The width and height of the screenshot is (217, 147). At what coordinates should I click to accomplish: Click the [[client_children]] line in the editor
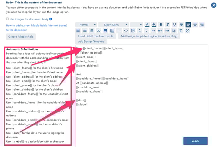coord(87,66)
